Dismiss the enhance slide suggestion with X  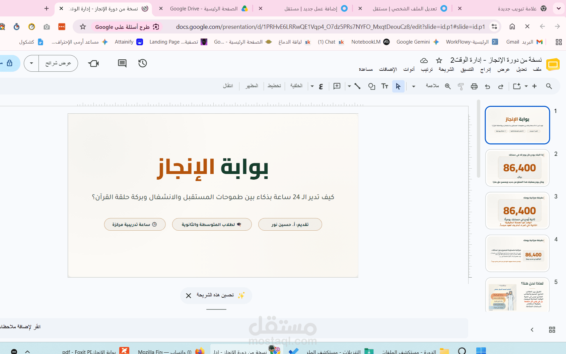coord(189,296)
